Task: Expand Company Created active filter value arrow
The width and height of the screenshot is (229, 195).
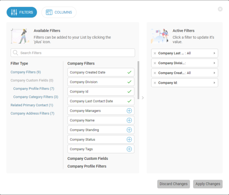Action: (214, 73)
